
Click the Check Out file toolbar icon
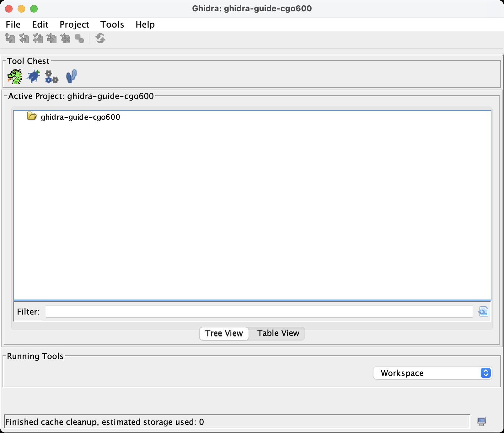coord(24,39)
